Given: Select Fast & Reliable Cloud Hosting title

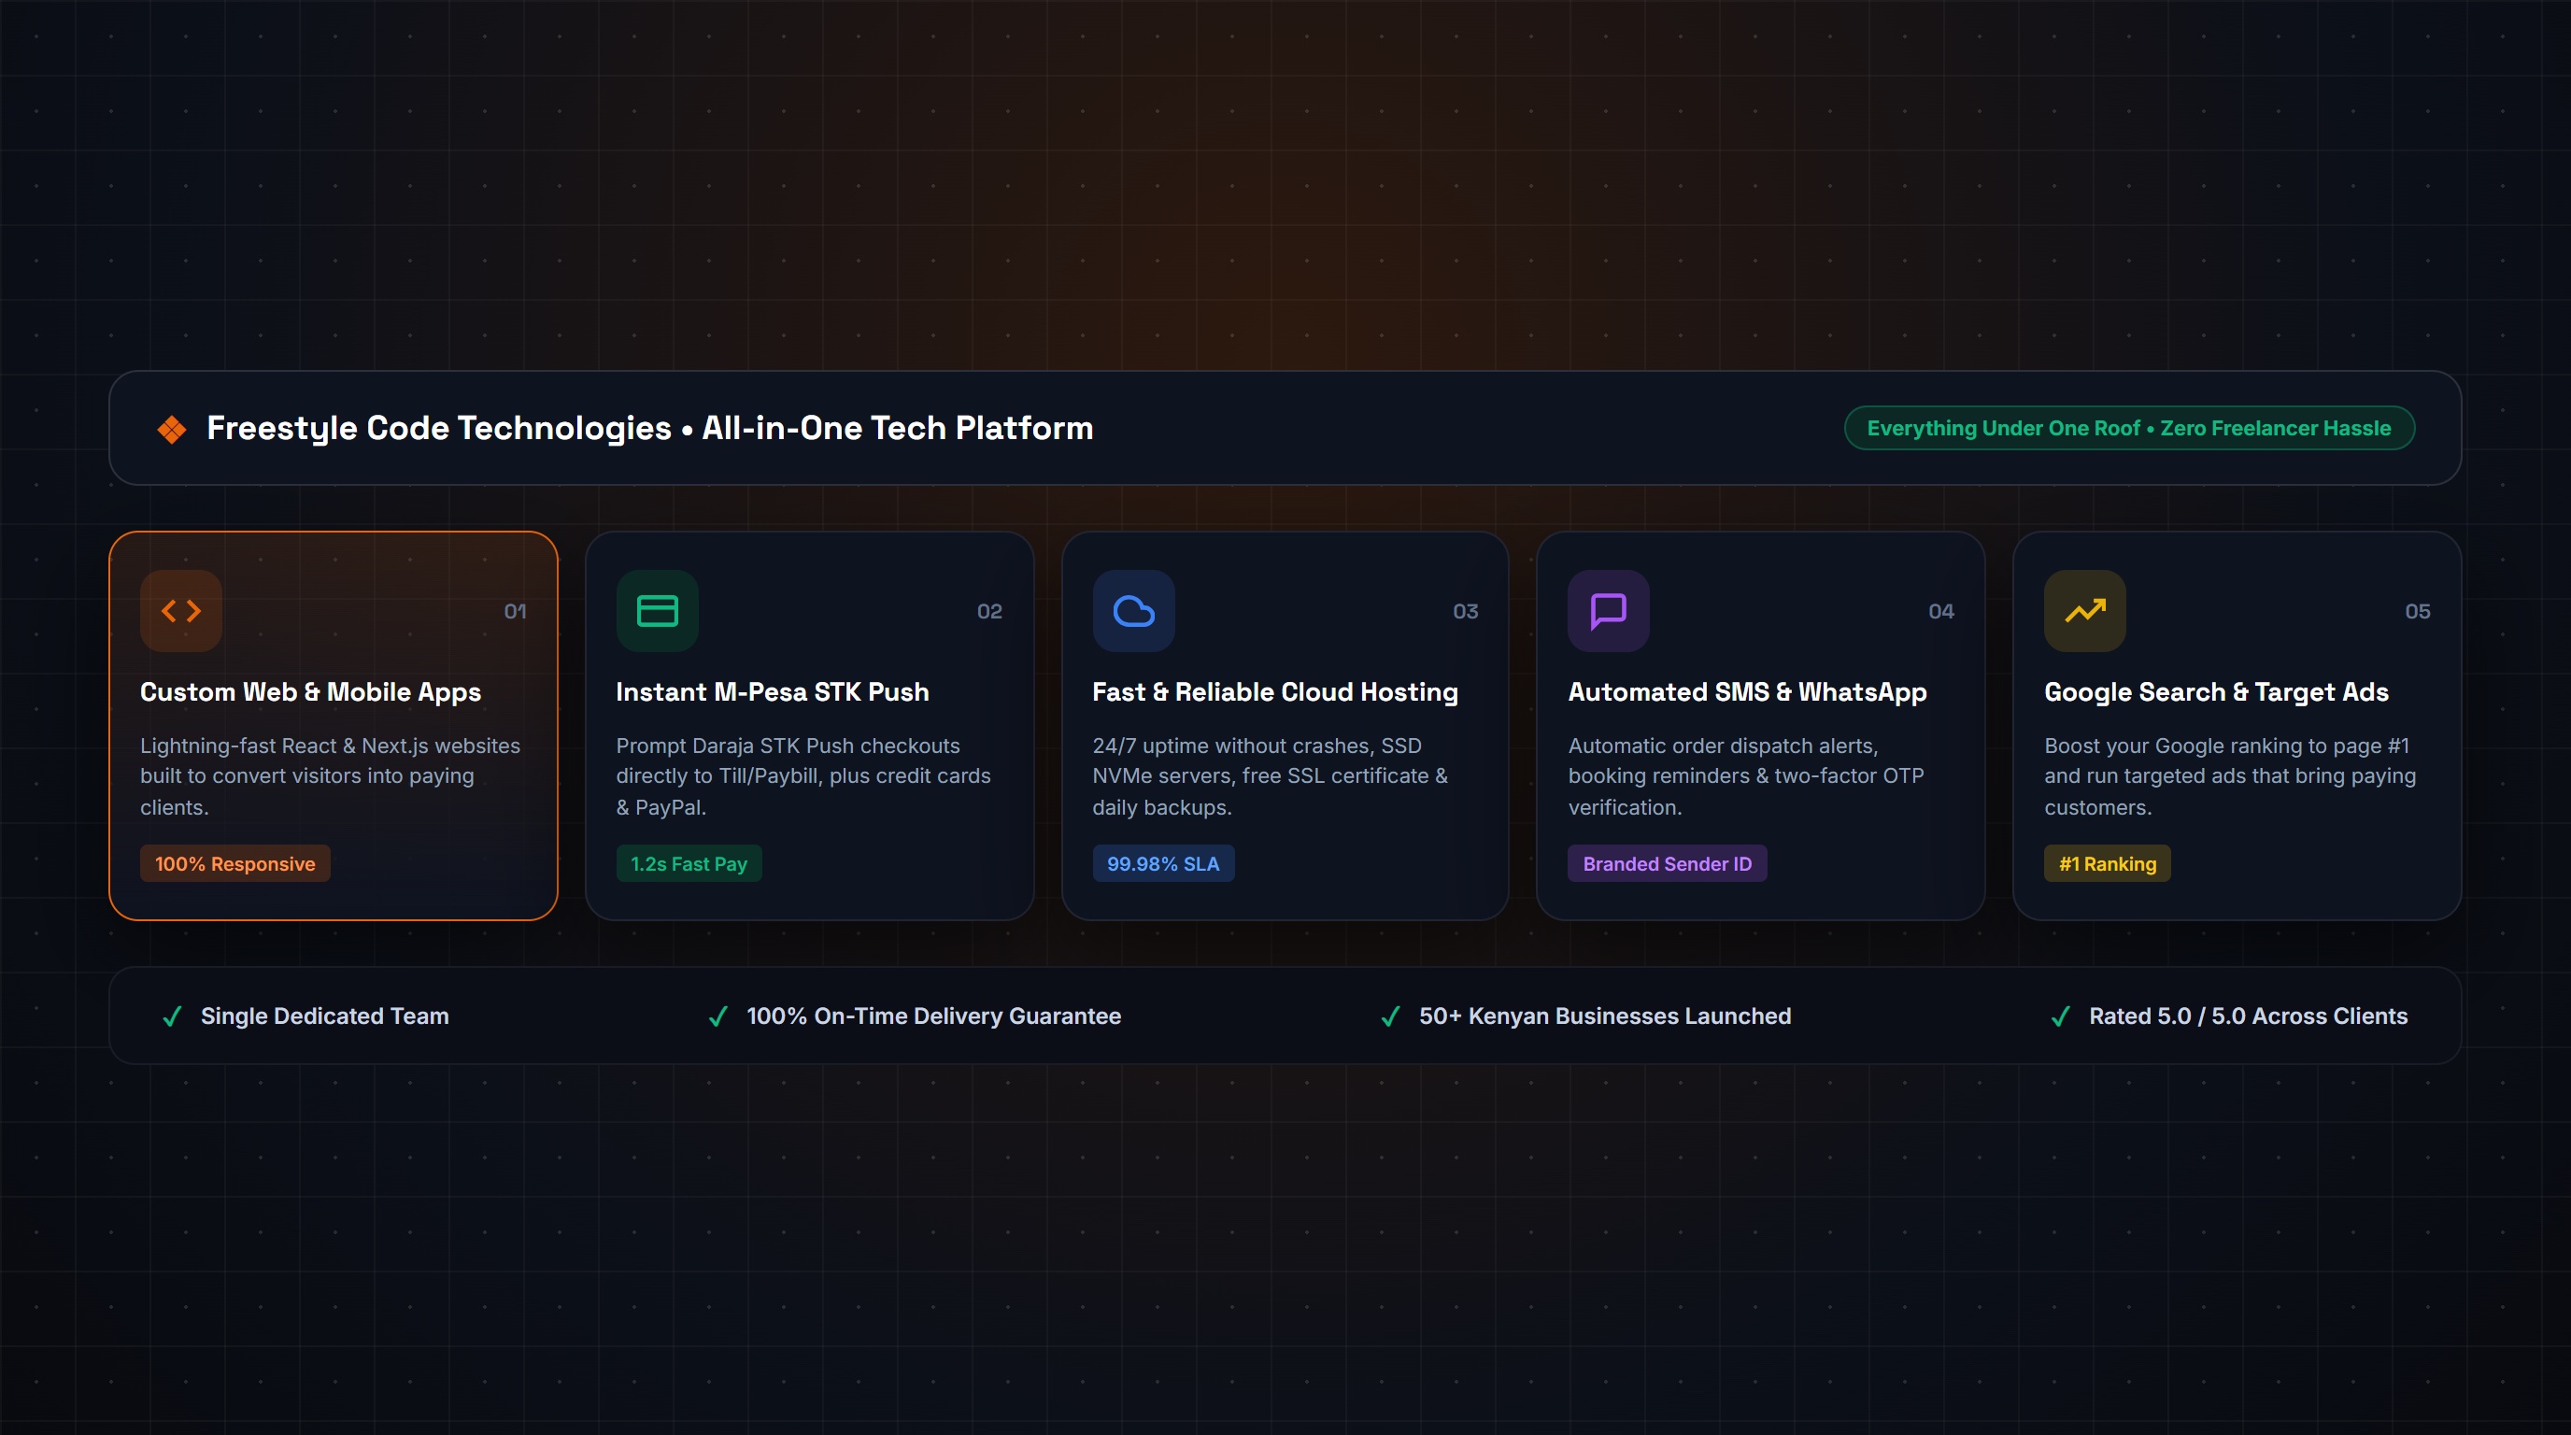Looking at the screenshot, I should coord(1274,691).
